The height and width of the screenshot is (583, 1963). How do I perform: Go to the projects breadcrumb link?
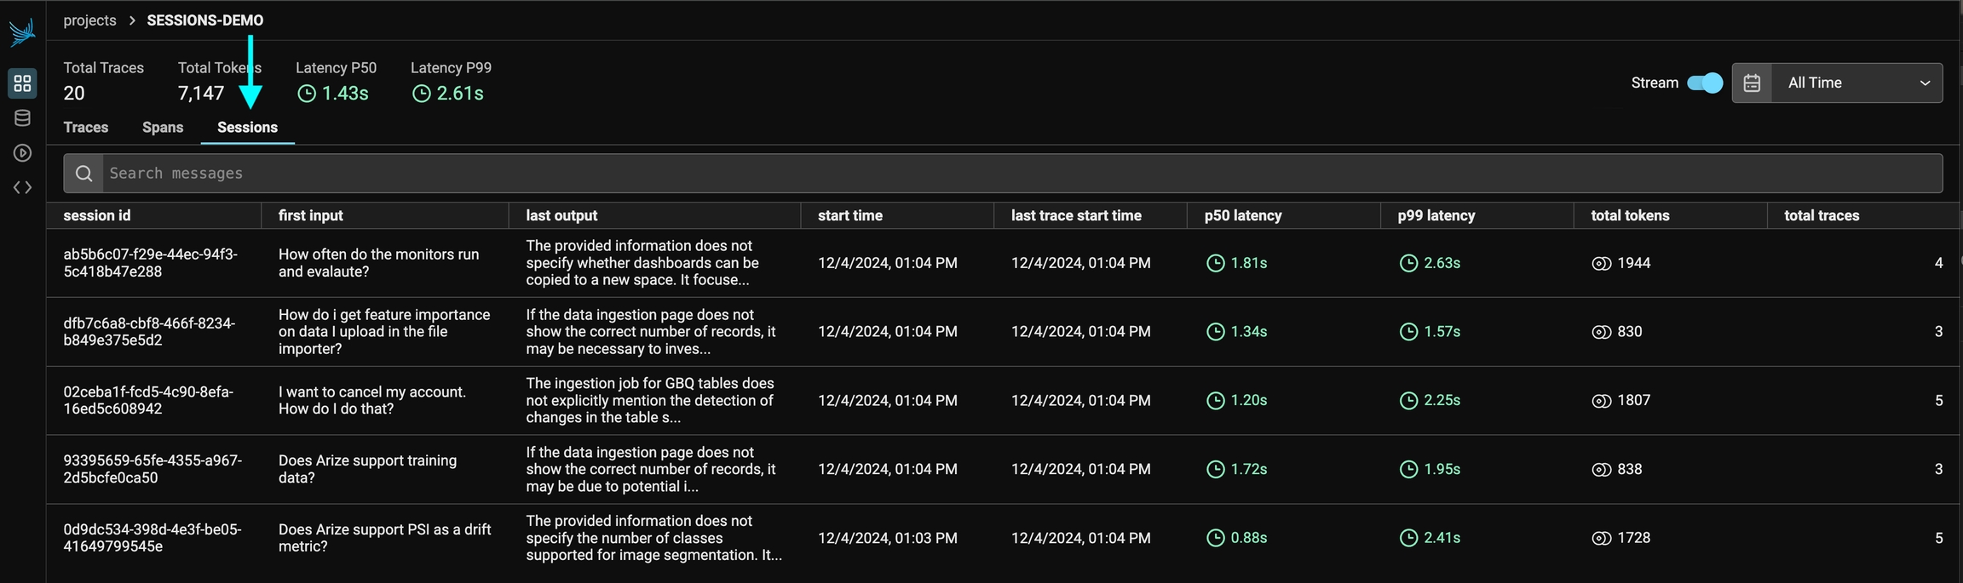(89, 20)
